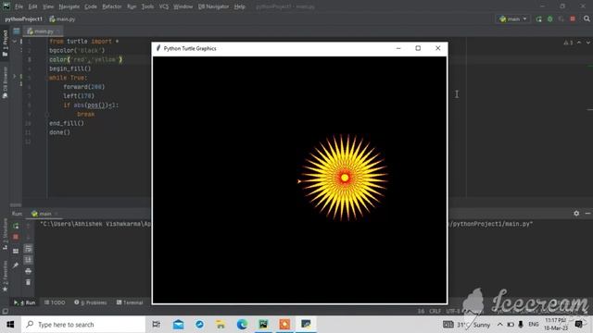This screenshot has width=593, height=333.
Task: Toggle Soft-Wrap in the Run console
Action: click(28, 249)
